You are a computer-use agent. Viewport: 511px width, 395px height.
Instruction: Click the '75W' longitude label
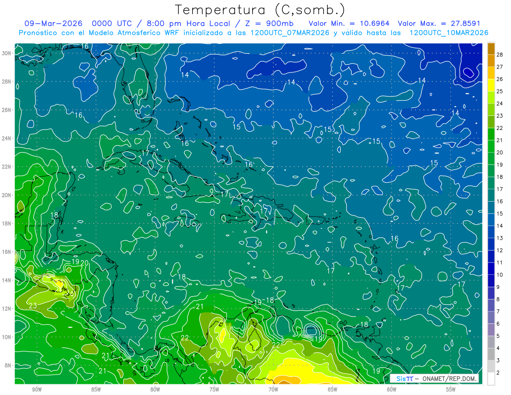point(214,389)
